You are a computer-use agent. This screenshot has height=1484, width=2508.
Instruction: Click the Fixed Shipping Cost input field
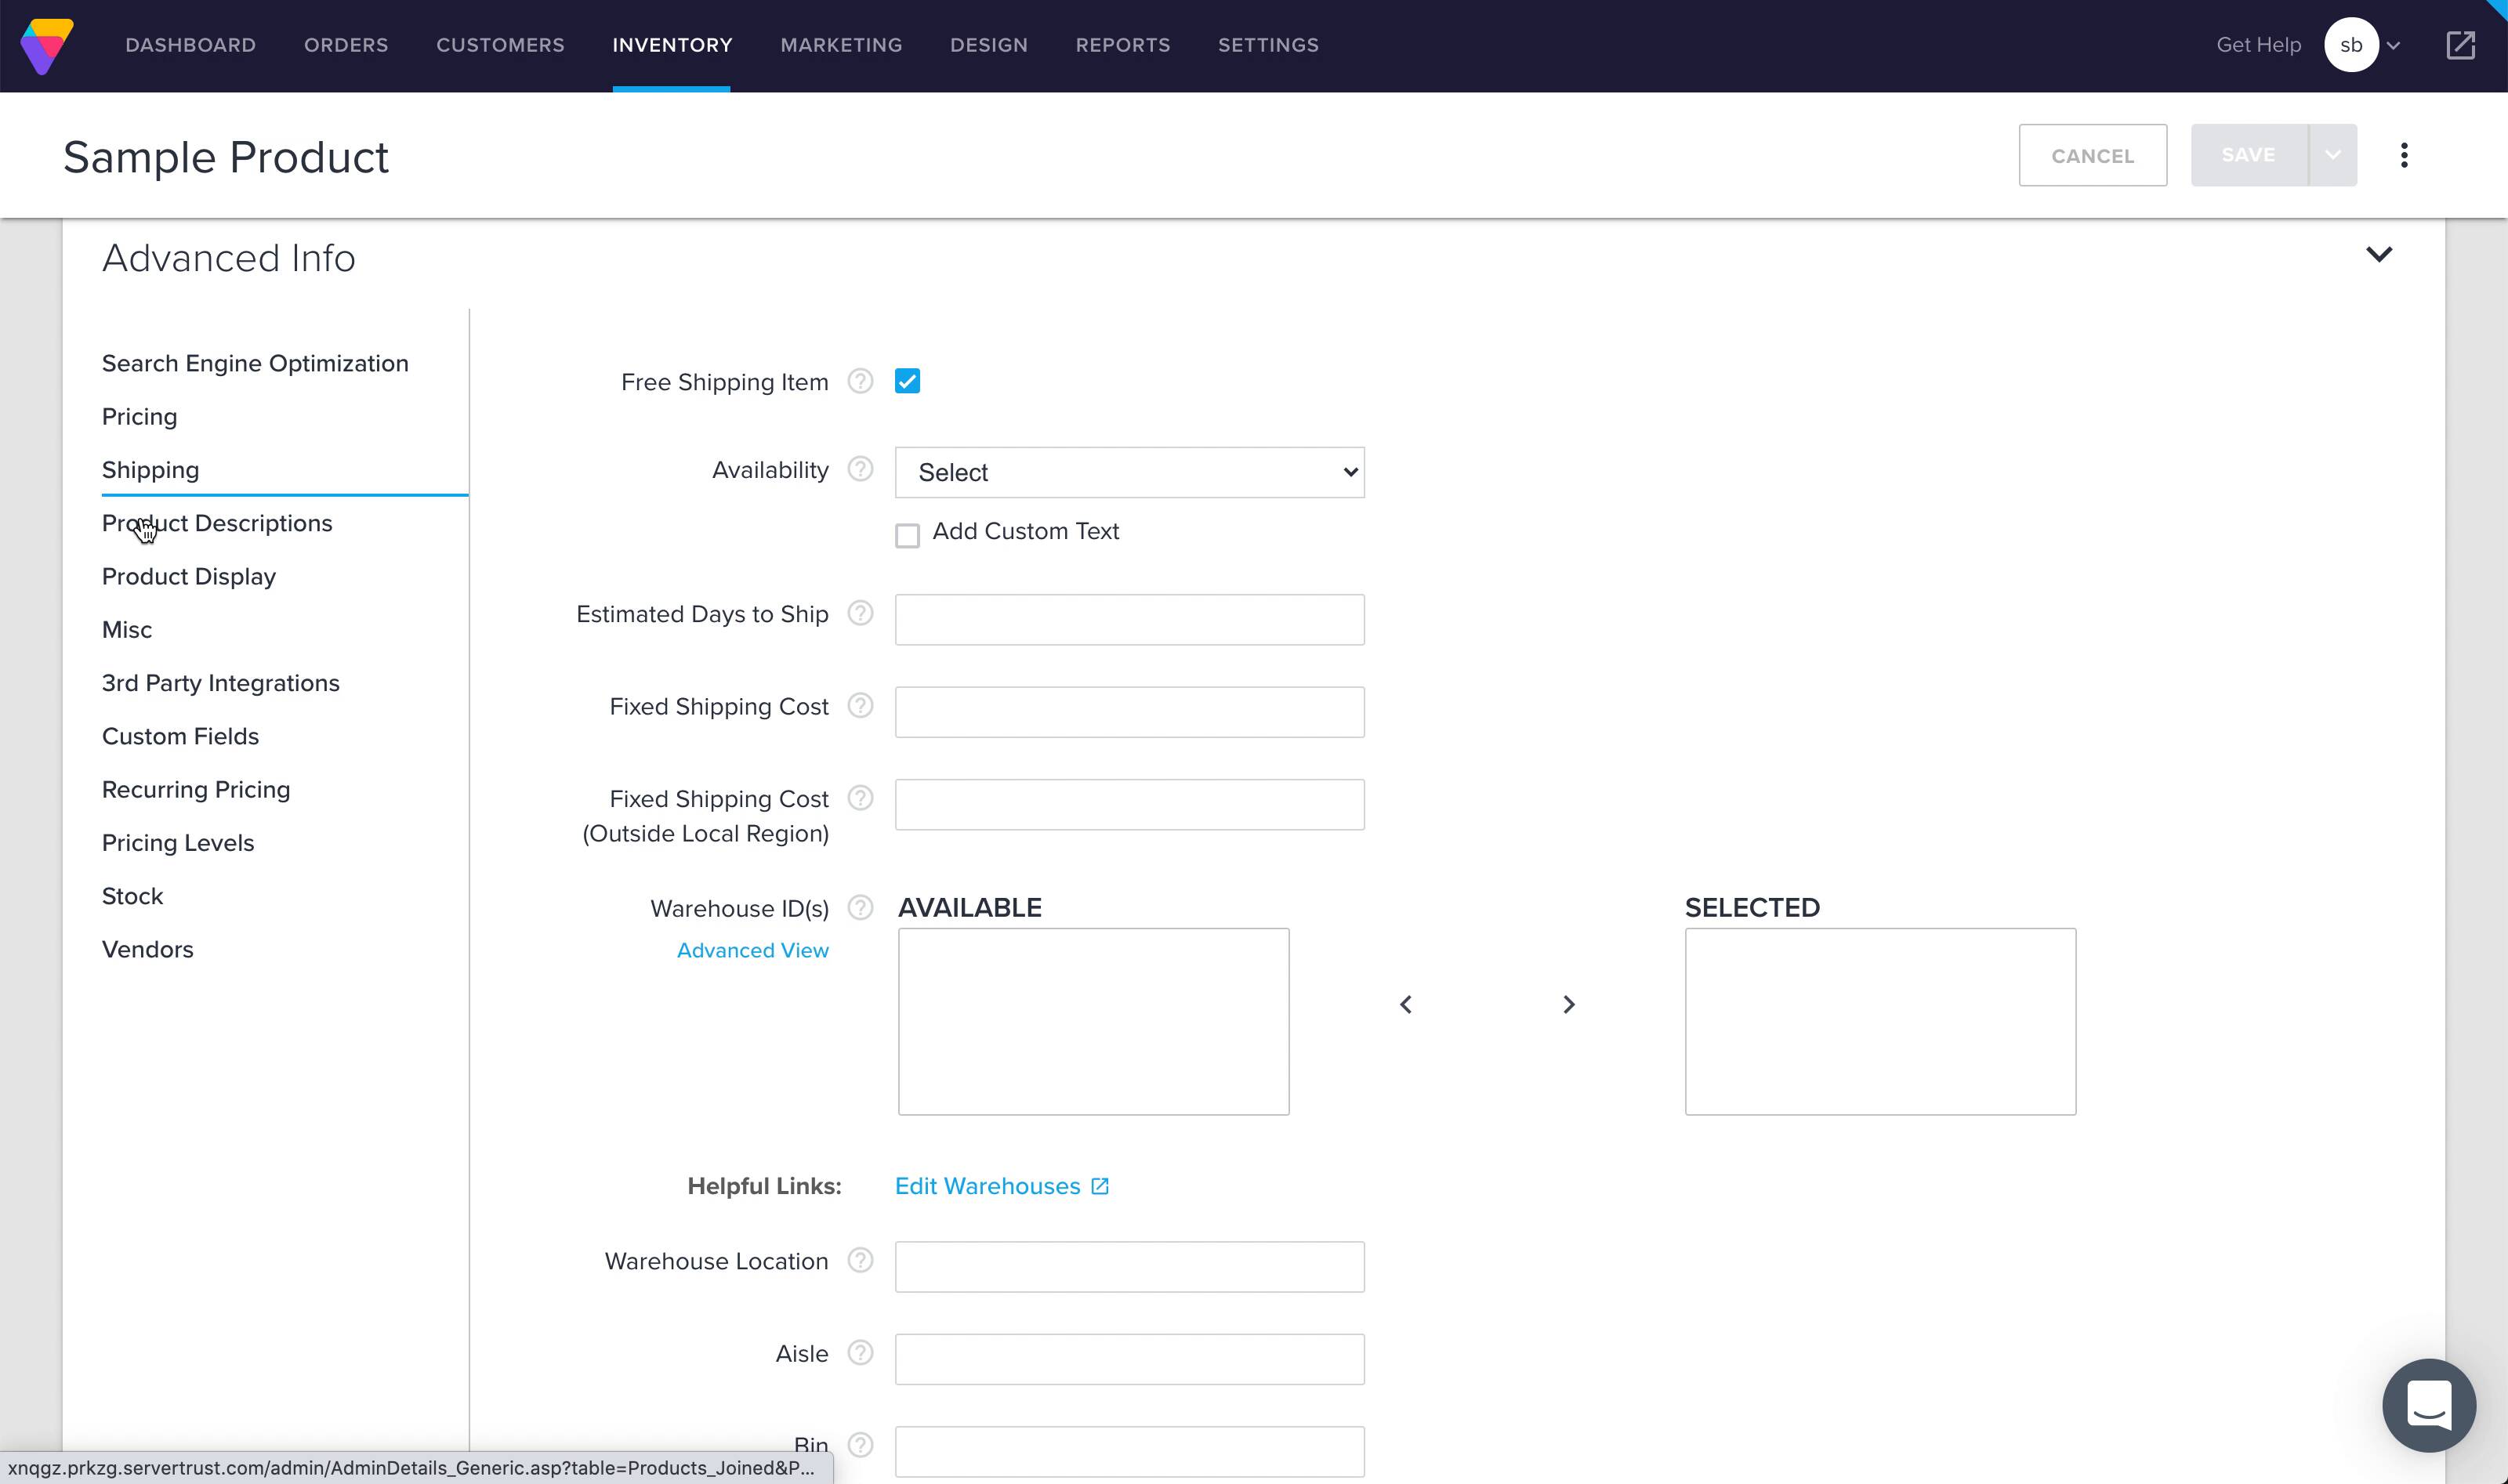1129,712
